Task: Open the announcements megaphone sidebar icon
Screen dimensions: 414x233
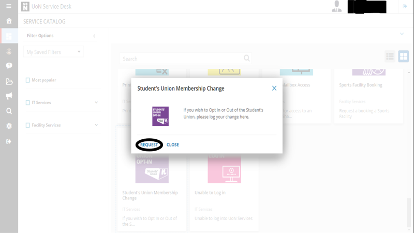Action: point(9,96)
